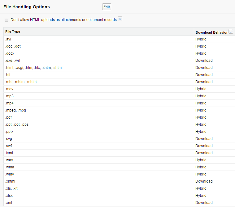Click the .xls, .xlt file type entry
235x207 pixels.
pos(12,188)
